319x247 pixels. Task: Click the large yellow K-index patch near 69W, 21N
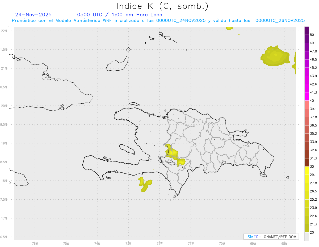coord(275,56)
